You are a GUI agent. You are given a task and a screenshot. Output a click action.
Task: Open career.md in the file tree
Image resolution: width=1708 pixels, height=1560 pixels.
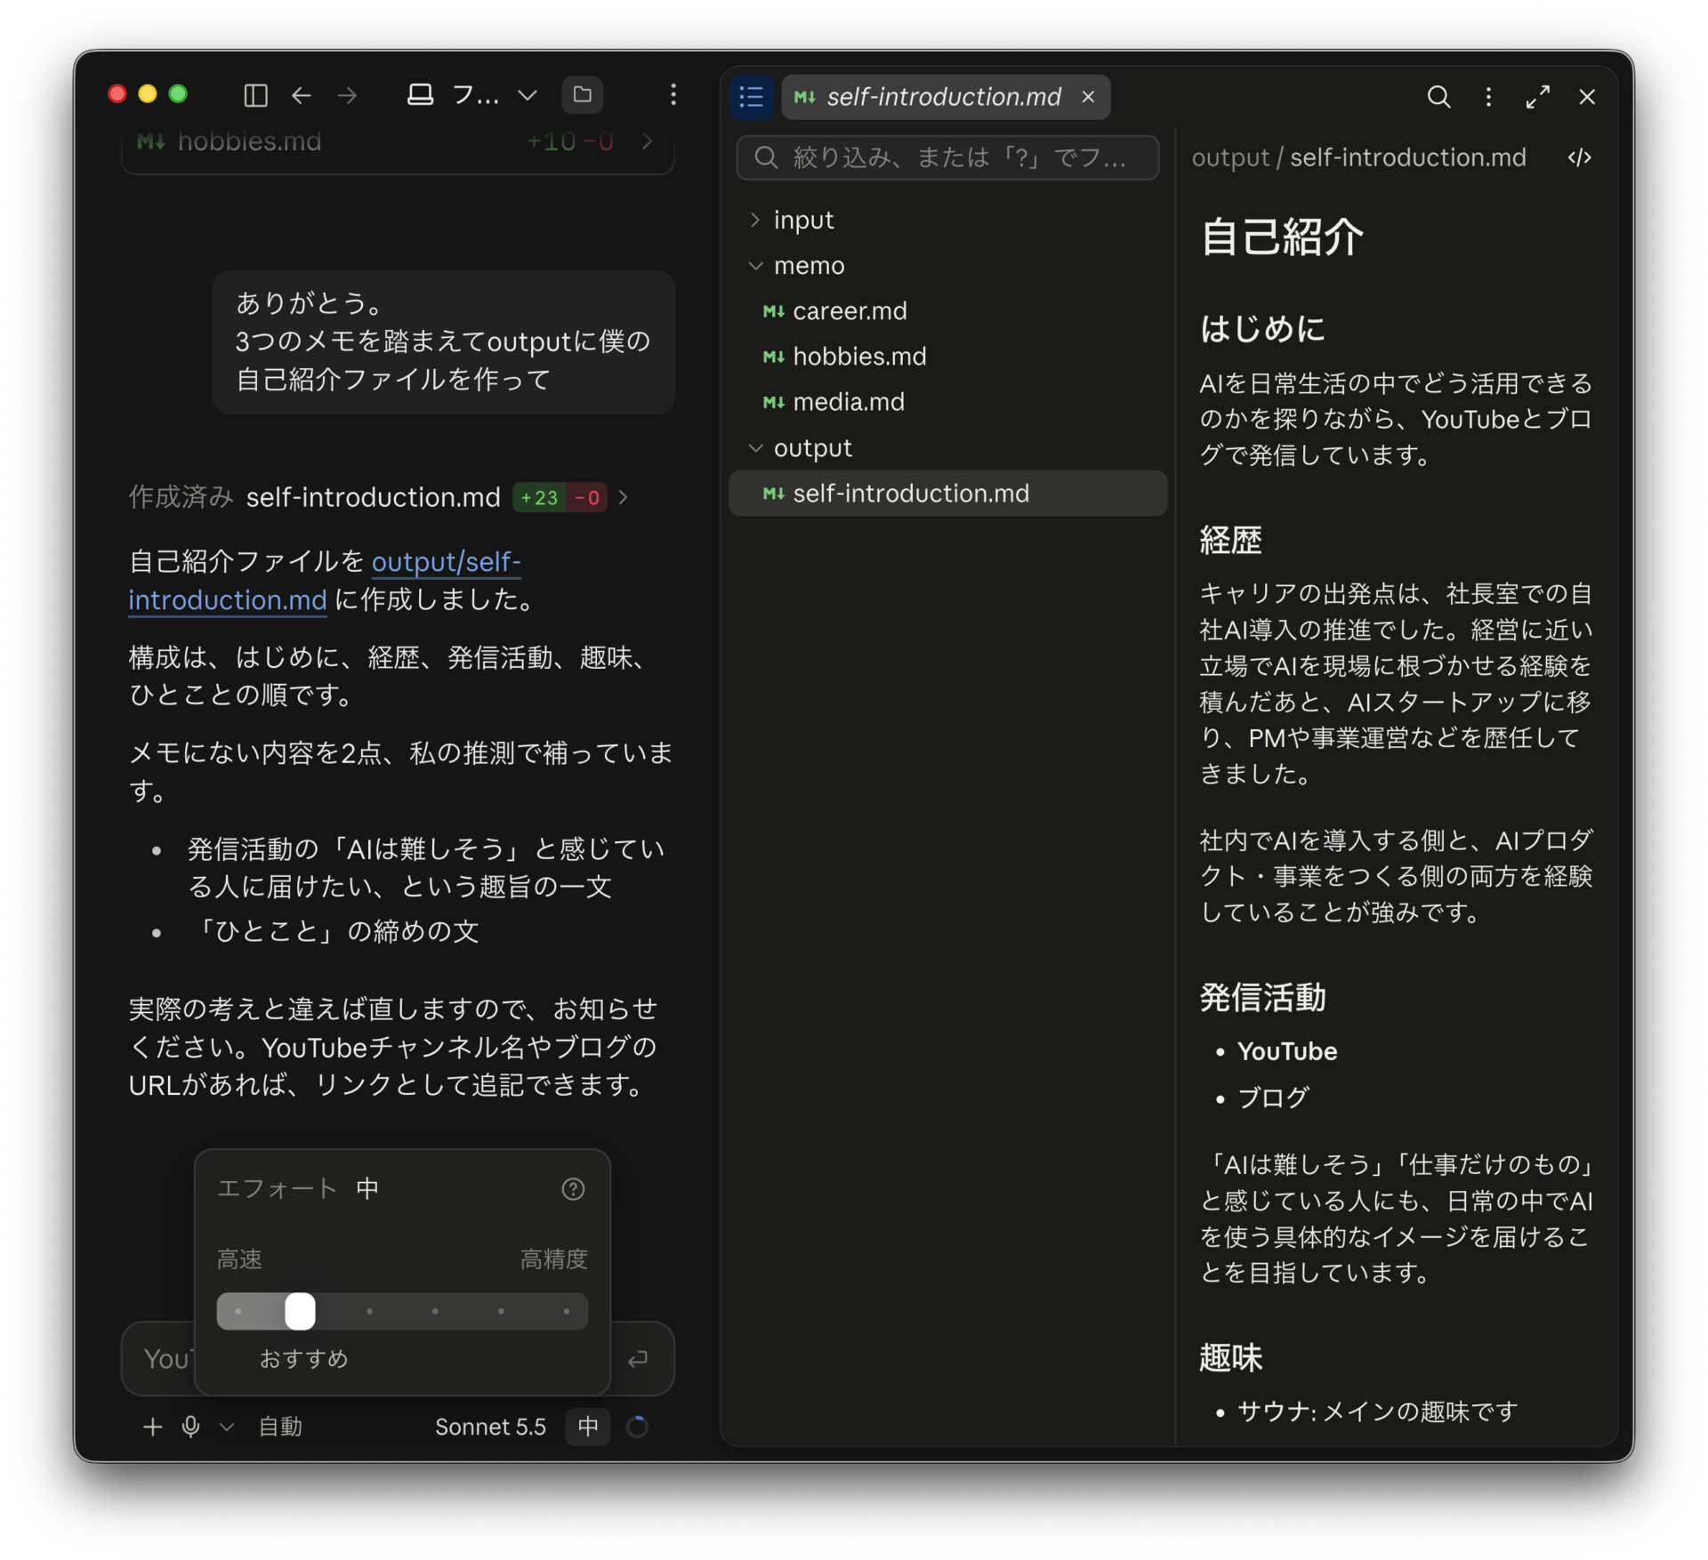[x=947, y=311]
